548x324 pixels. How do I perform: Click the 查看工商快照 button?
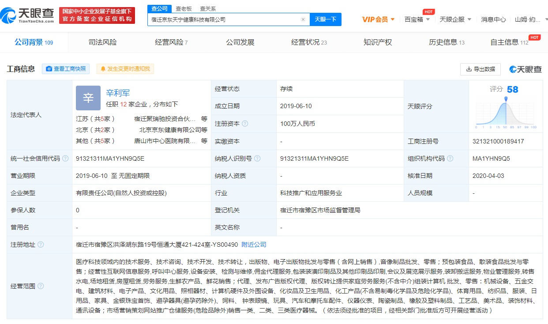click(x=66, y=69)
